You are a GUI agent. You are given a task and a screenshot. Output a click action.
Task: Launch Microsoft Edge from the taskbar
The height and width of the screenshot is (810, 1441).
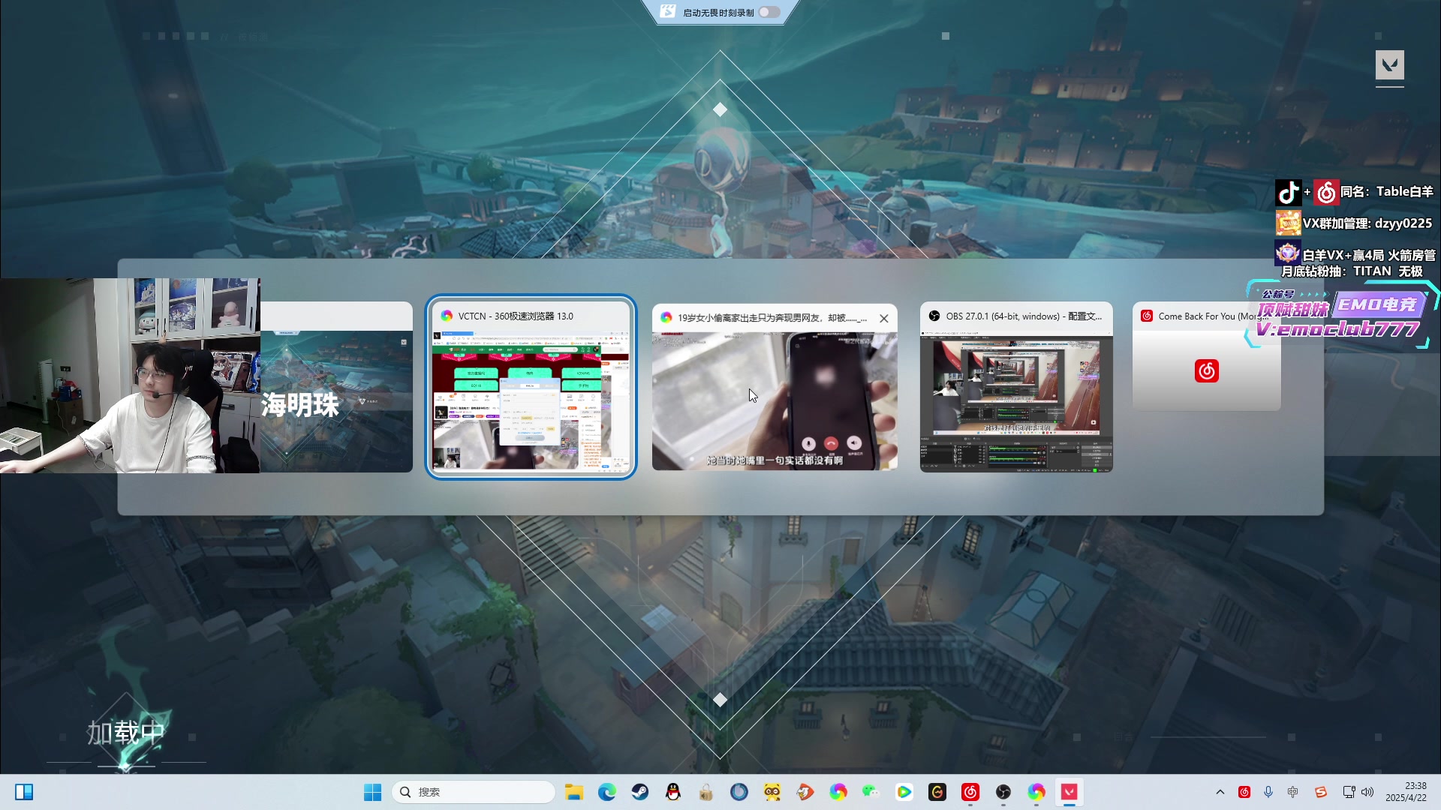pos(607,792)
